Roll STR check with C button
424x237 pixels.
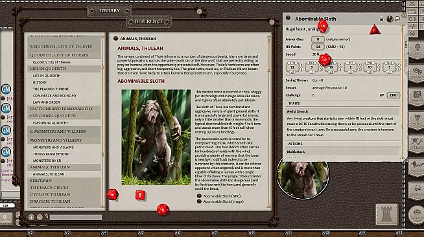[301, 65]
